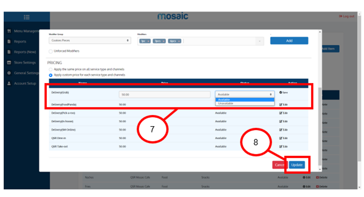Select same price on all service types
Image resolution: width=364 pixels, height=197 pixels.
click(51, 69)
